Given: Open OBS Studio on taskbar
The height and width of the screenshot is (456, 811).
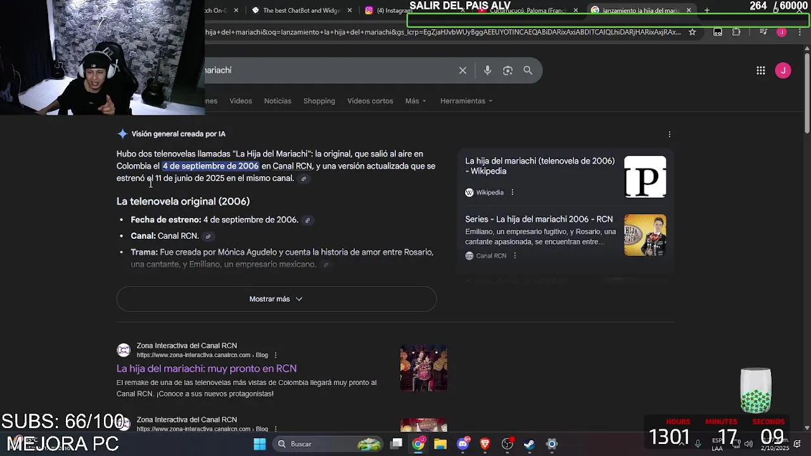Looking at the screenshot, I should click(x=508, y=444).
